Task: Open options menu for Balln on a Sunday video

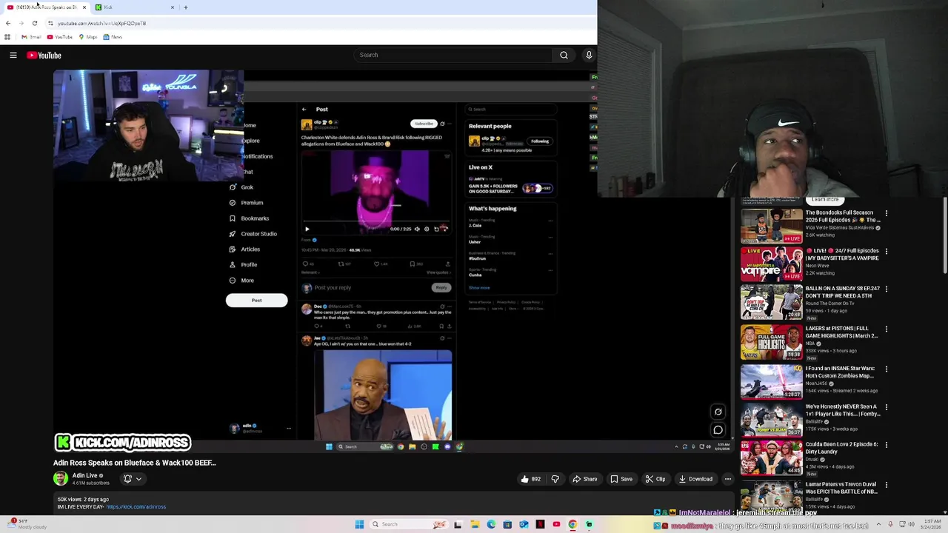Action: tap(886, 289)
